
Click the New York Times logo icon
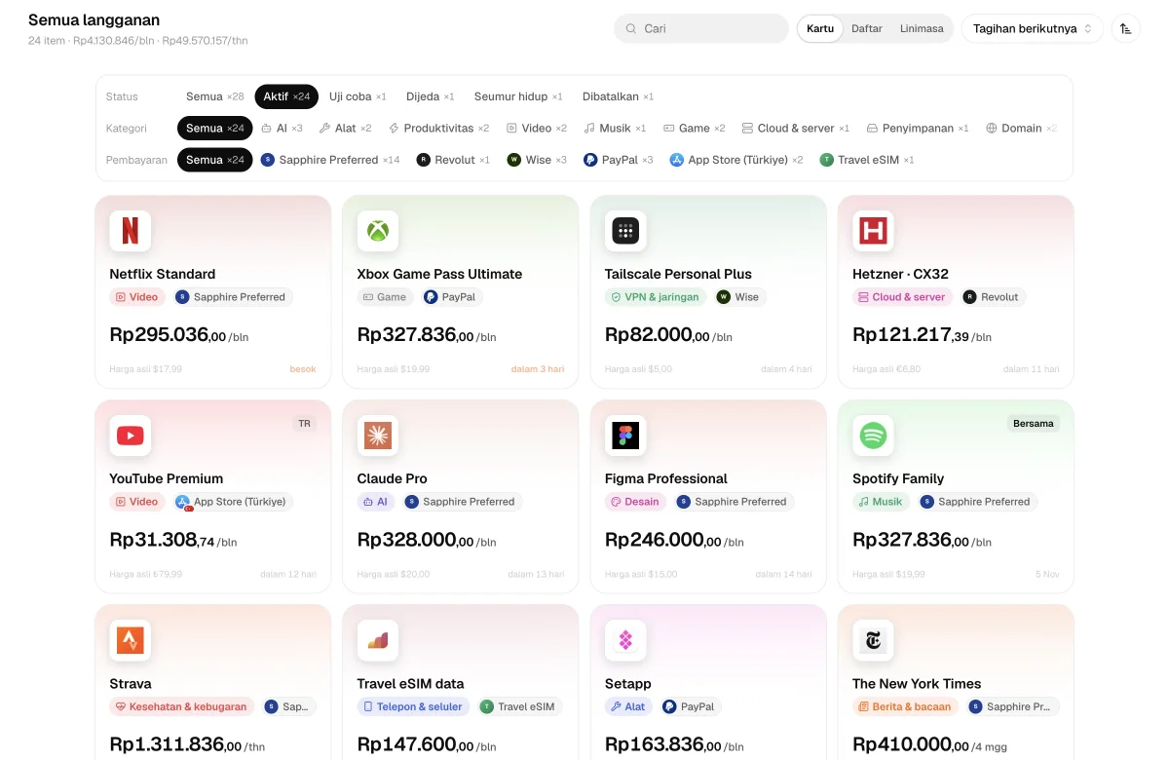873,640
